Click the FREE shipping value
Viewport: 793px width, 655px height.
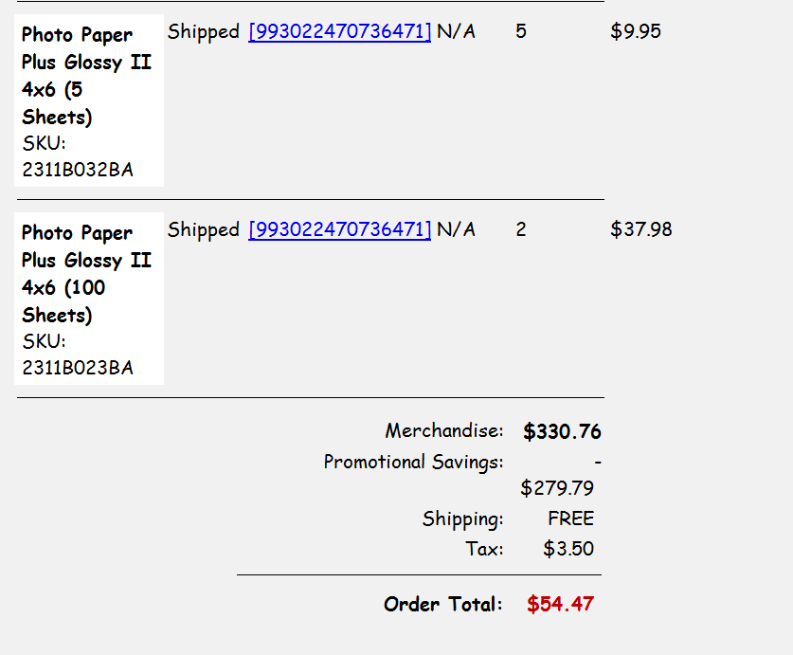pos(570,519)
